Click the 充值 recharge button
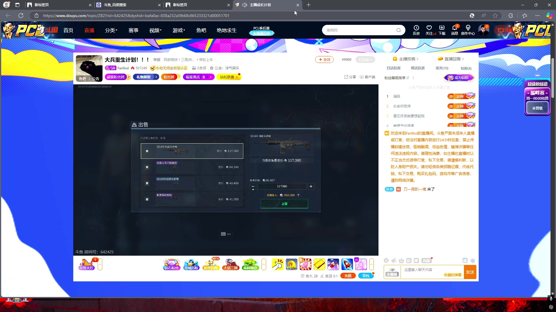The image size is (556, 312). click(348, 276)
